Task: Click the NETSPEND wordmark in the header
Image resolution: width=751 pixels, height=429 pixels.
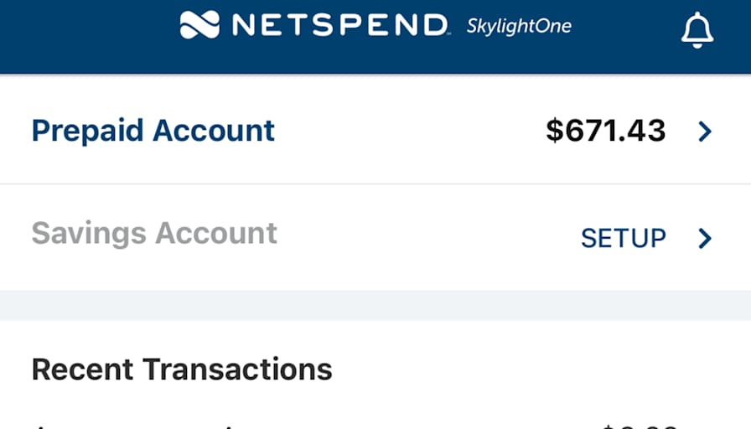Action: (x=340, y=24)
